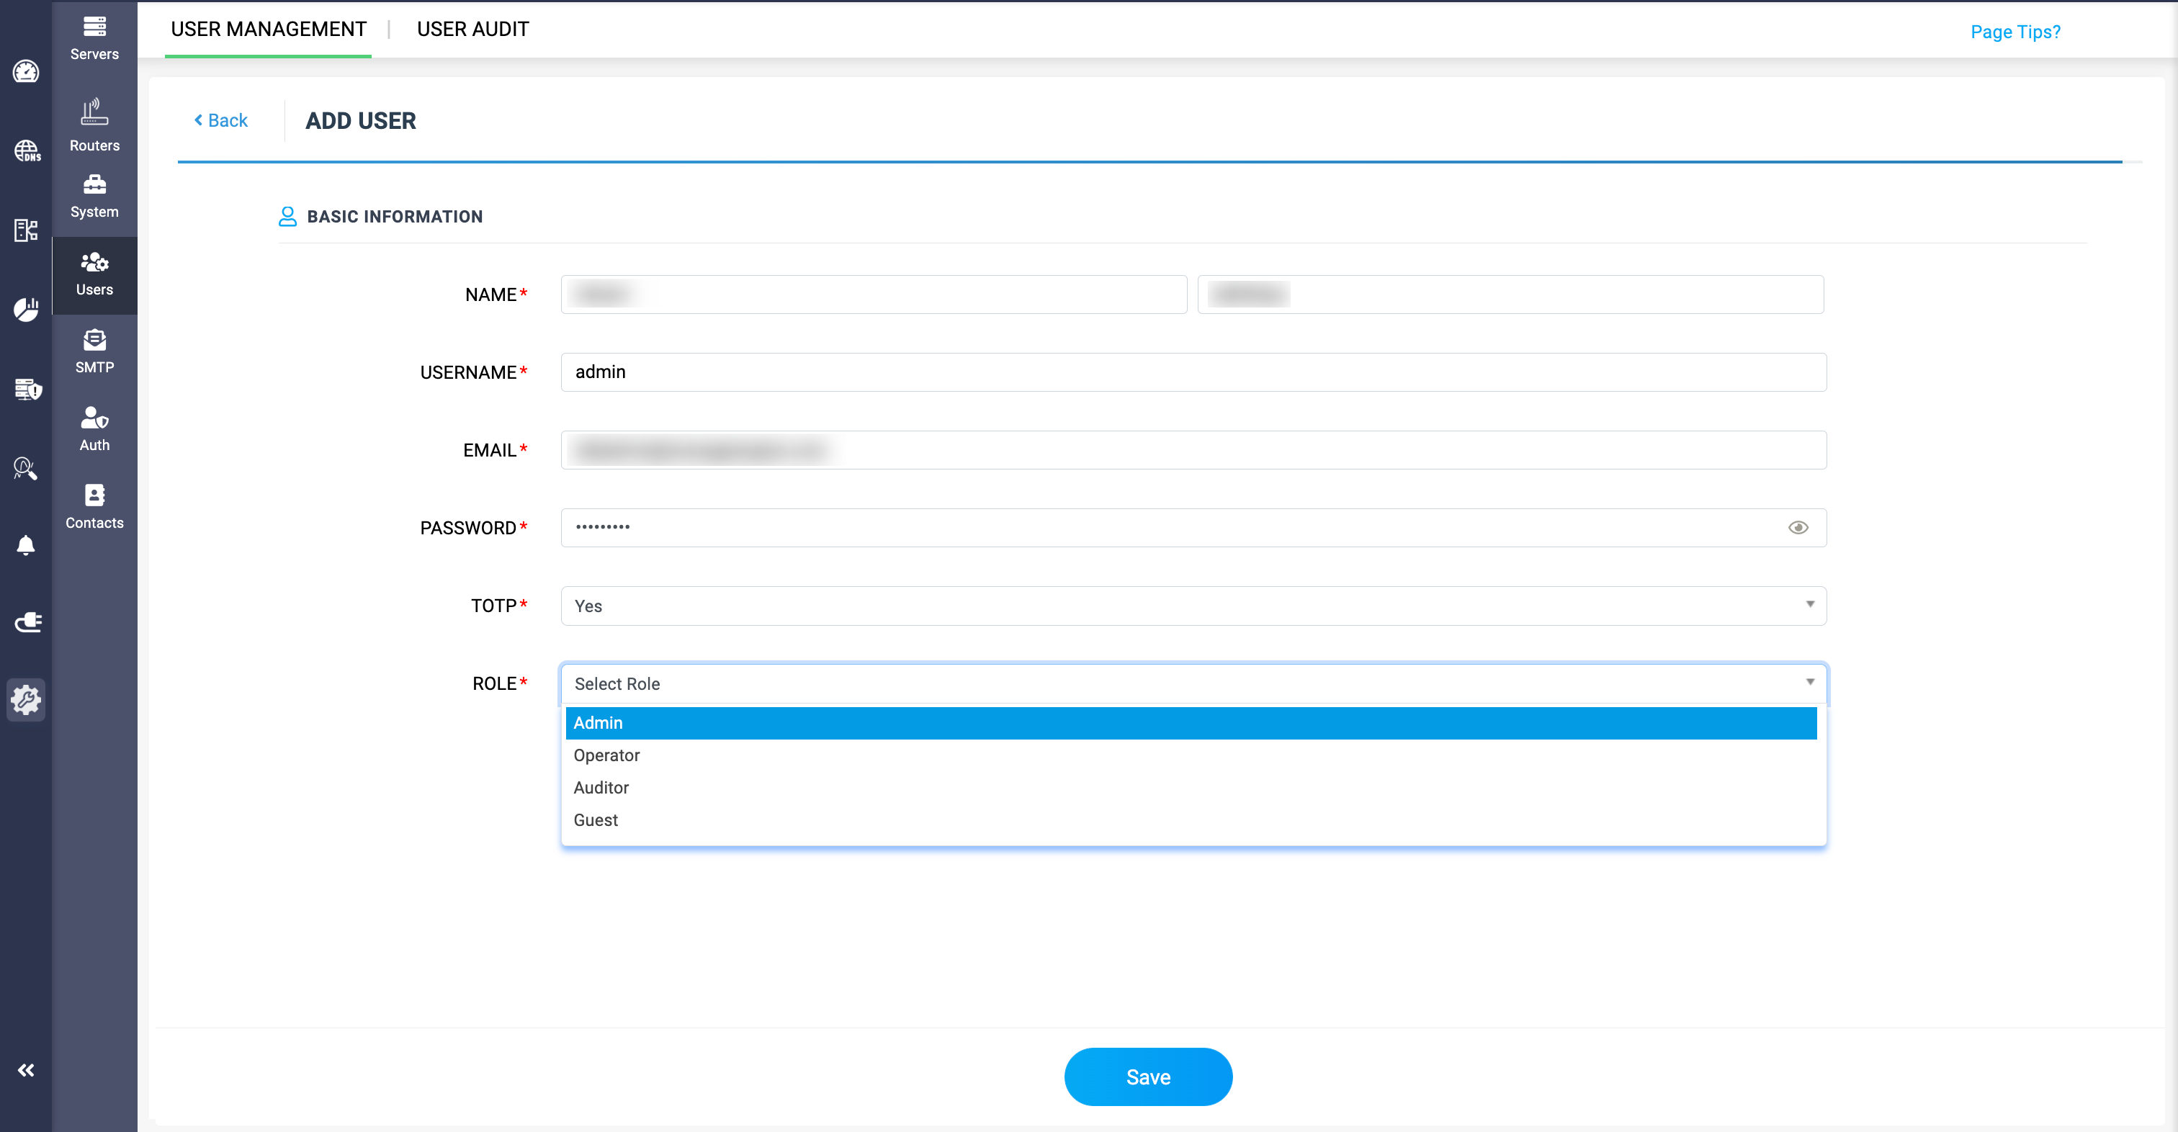Open the Auth settings icon

[x=94, y=428]
